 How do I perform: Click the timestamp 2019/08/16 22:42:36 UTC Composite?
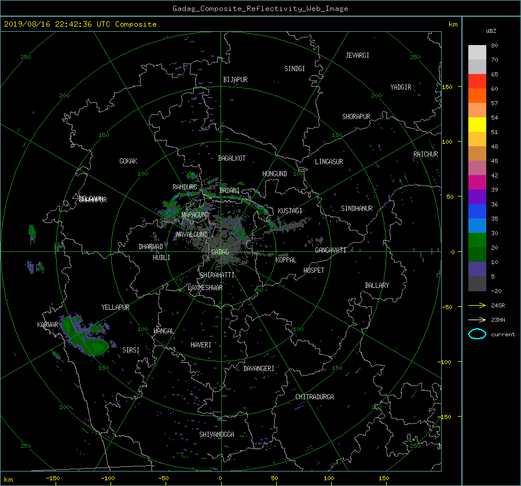point(80,24)
